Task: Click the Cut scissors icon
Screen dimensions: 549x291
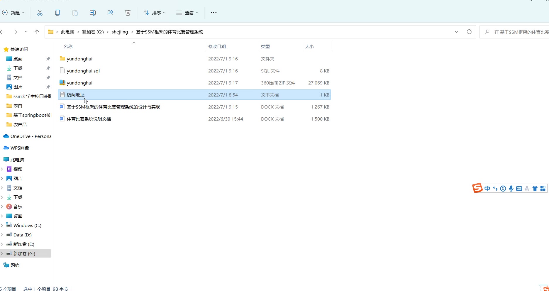Action: click(x=40, y=13)
